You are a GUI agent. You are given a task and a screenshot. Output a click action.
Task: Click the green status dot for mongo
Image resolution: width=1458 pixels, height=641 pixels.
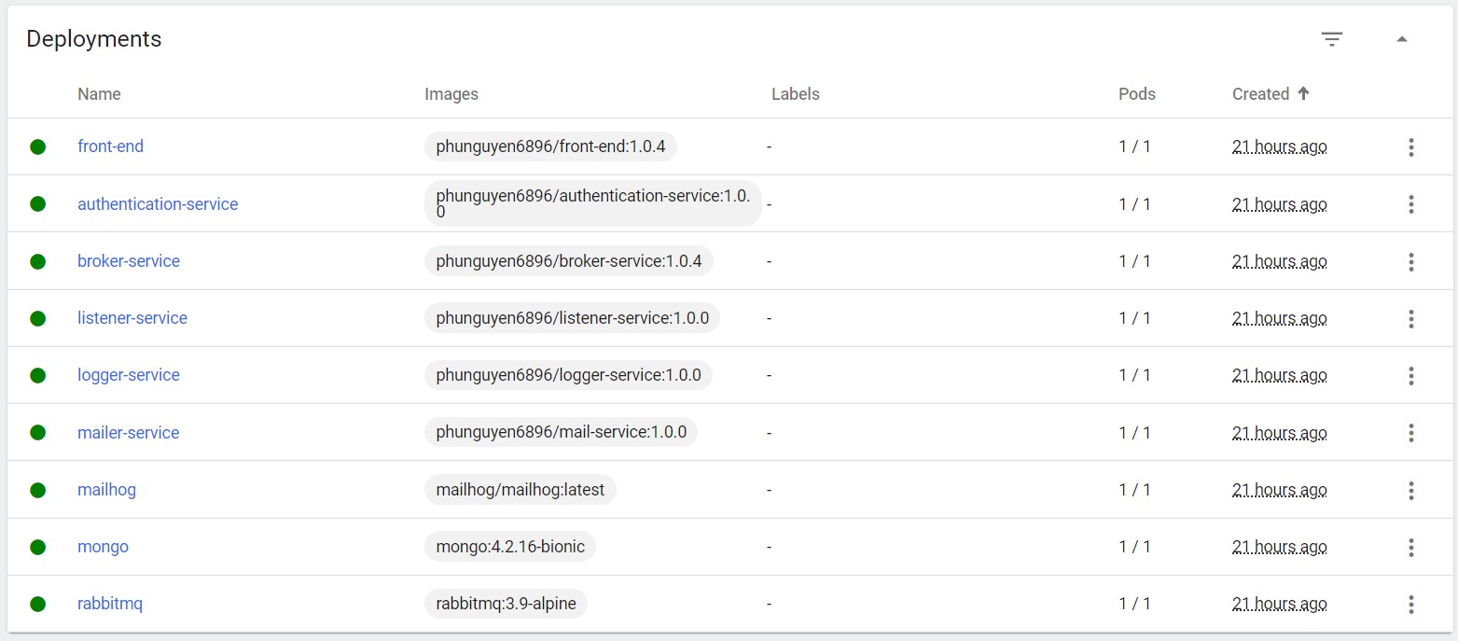tap(37, 547)
